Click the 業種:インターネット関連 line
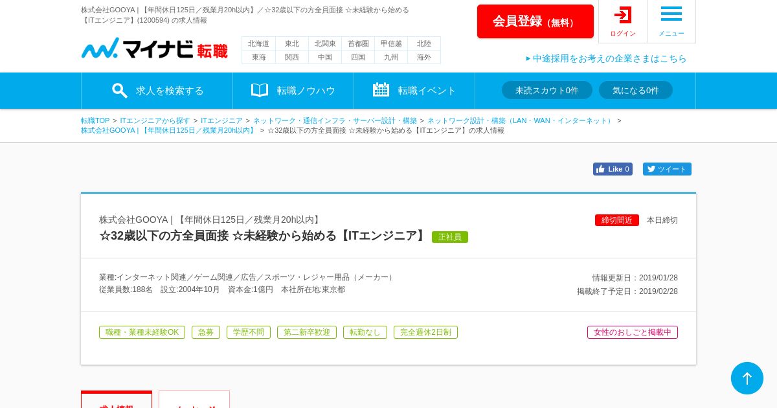The width and height of the screenshot is (777, 408). click(x=247, y=277)
